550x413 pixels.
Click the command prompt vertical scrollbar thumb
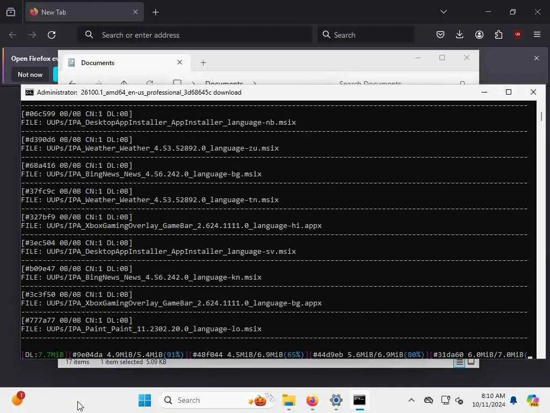pos(541,116)
